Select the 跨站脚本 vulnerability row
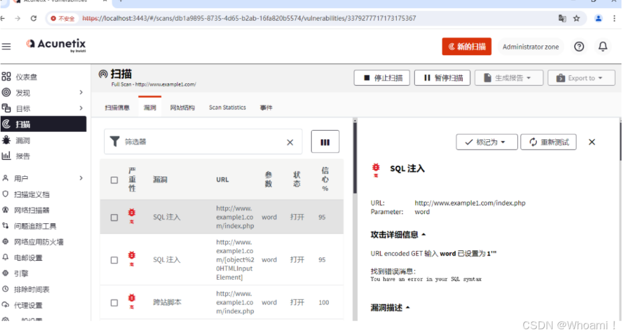Viewport: 622px width, 335px height. 222,302
